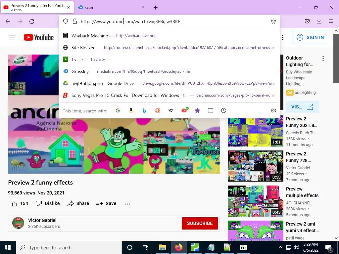Screen dimensions: 339x254
Task: Visit the ad site button
Action: coord(302,107)
